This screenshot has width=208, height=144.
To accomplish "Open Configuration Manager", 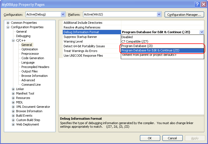I will click(184, 15).
